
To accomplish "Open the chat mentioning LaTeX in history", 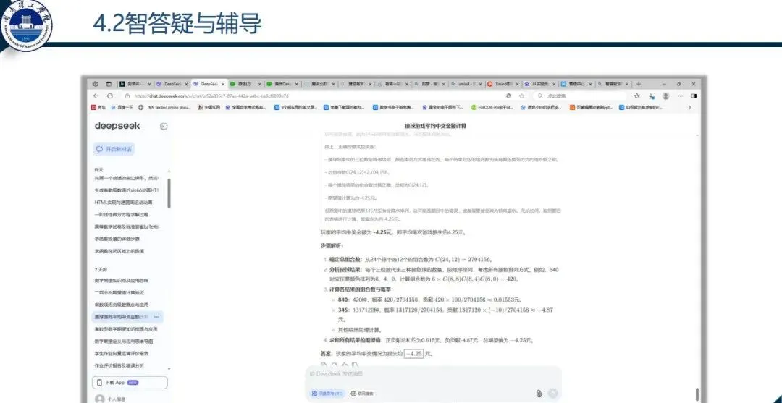I will pos(126,226).
